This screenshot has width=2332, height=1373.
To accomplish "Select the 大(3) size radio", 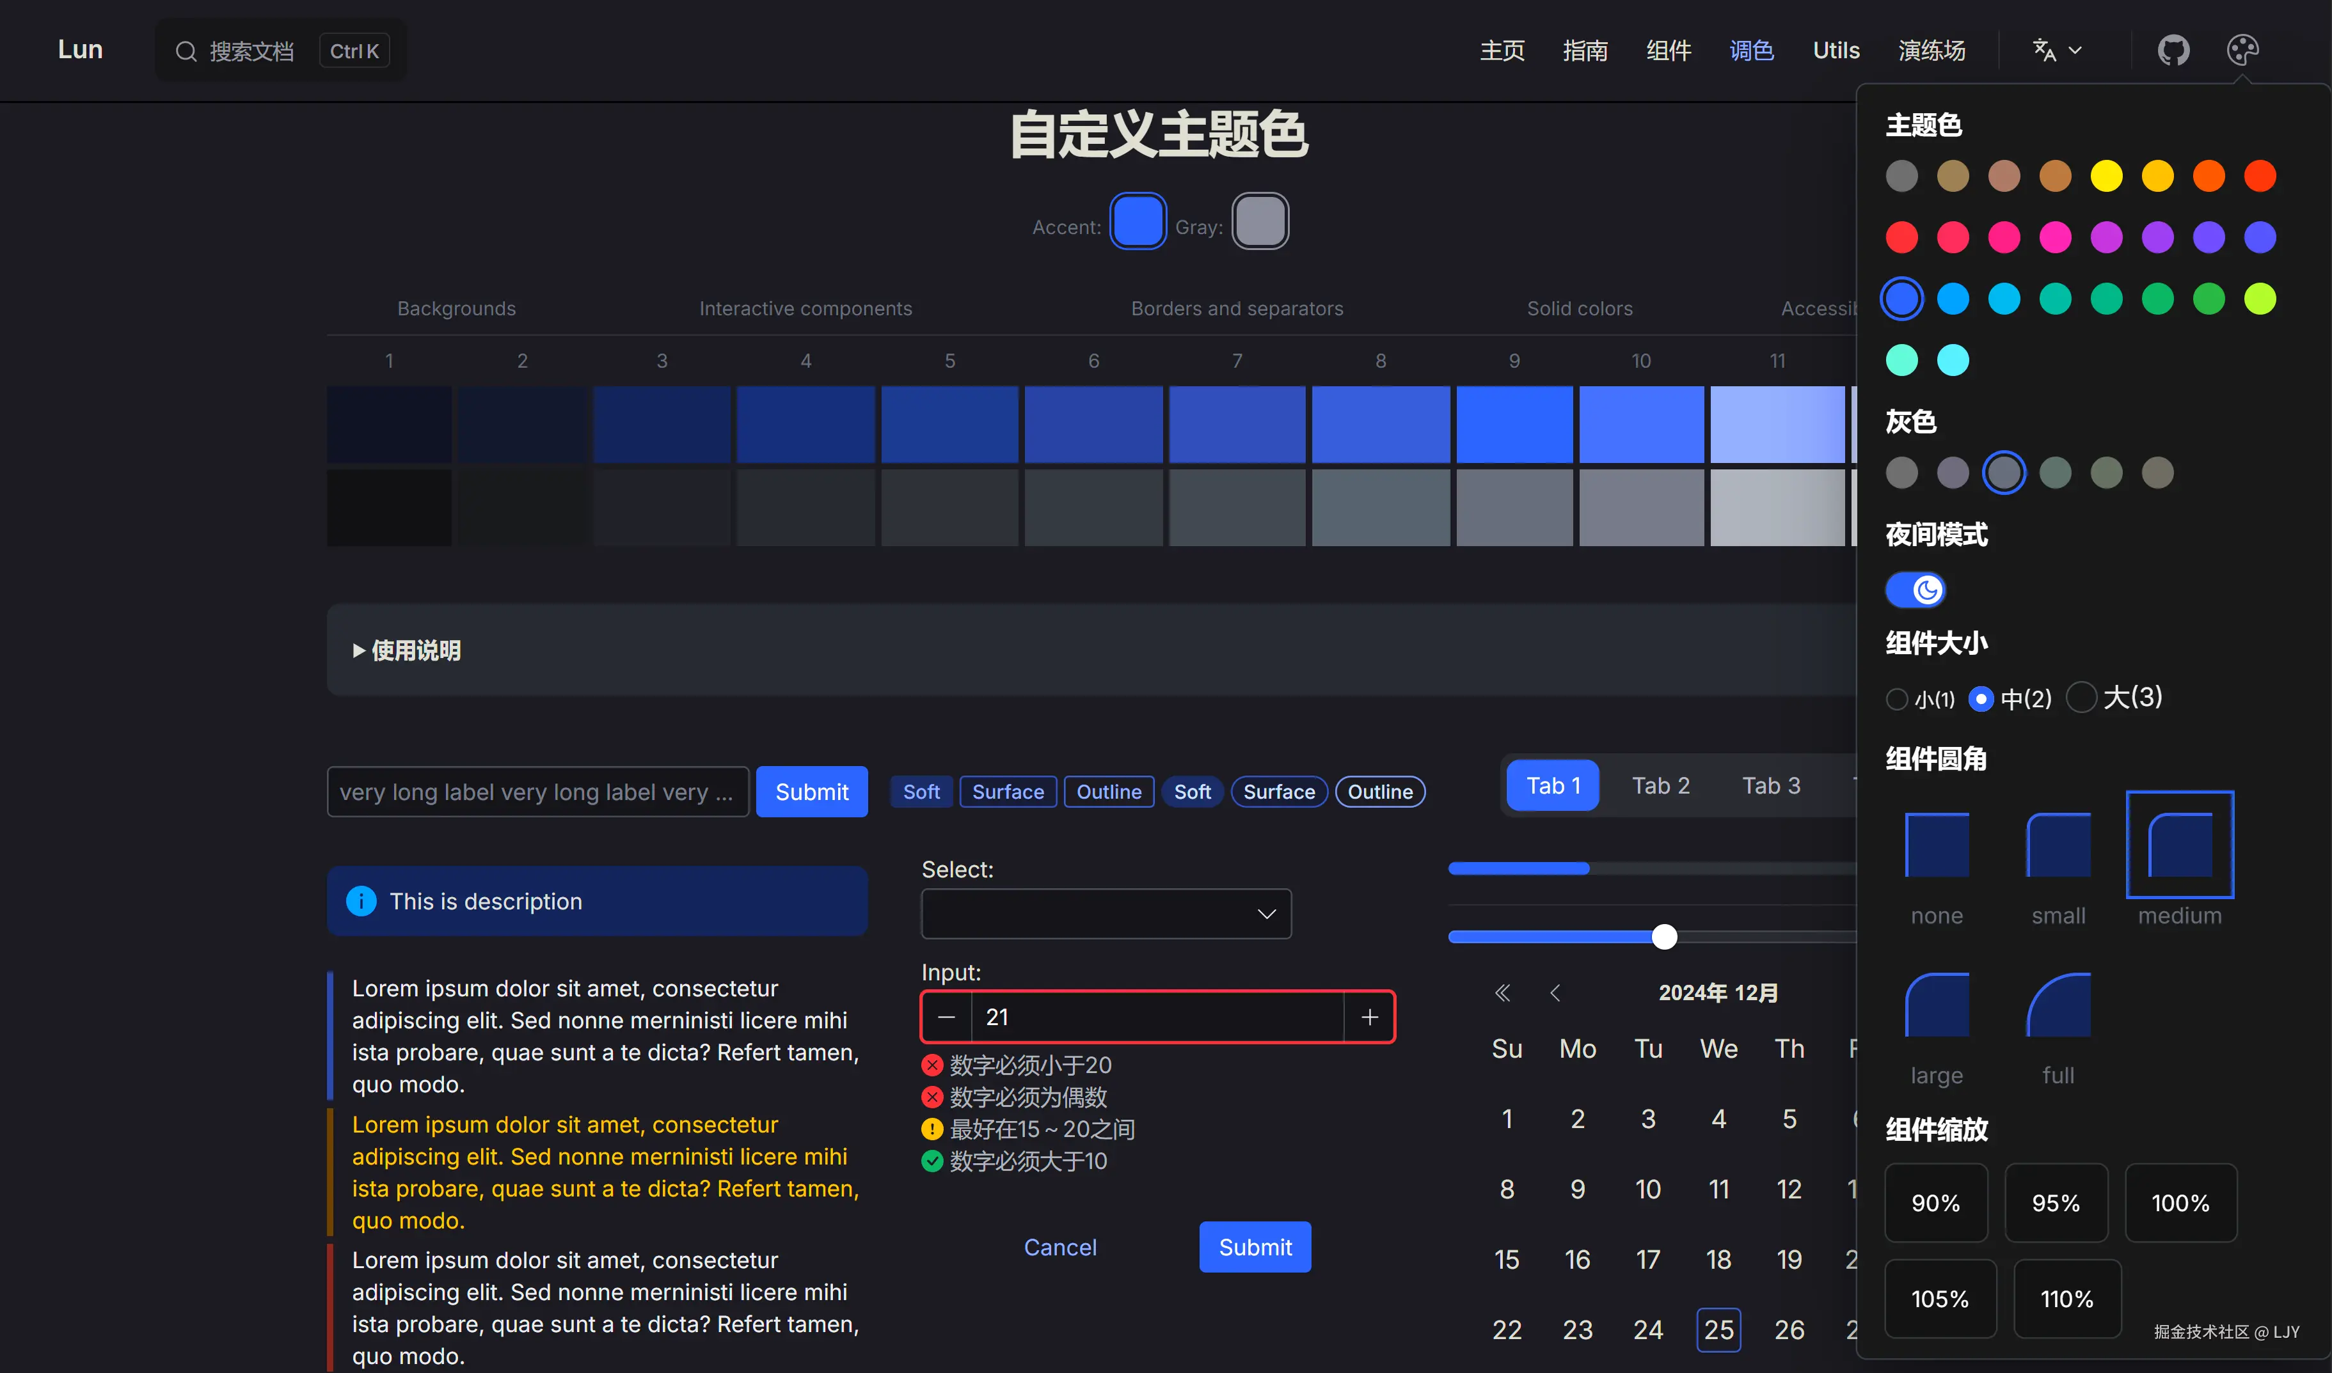I will 2081,696.
